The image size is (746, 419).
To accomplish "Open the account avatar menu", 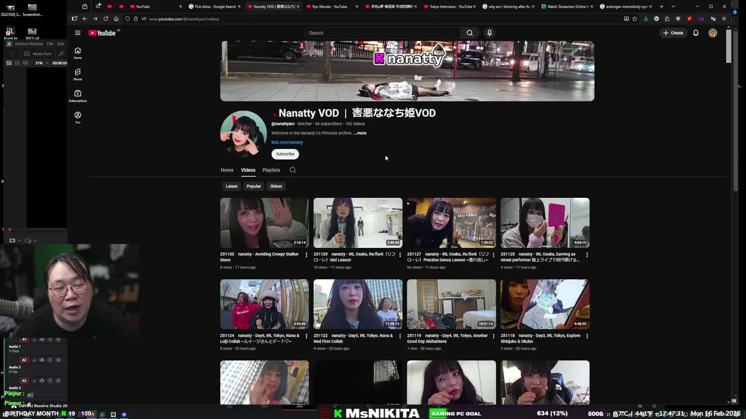I will pyautogui.click(x=712, y=33).
